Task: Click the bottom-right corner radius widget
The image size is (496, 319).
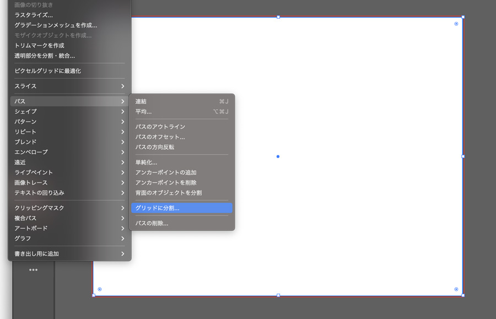Action: [x=456, y=289]
